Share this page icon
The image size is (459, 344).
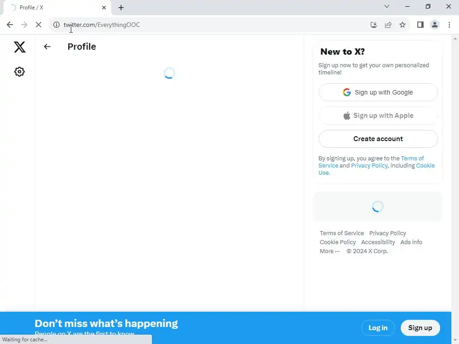388,25
